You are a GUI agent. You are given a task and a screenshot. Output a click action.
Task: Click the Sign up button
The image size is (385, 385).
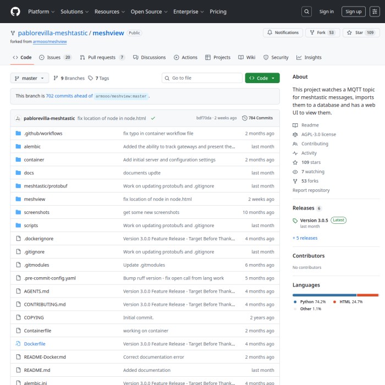(353, 12)
